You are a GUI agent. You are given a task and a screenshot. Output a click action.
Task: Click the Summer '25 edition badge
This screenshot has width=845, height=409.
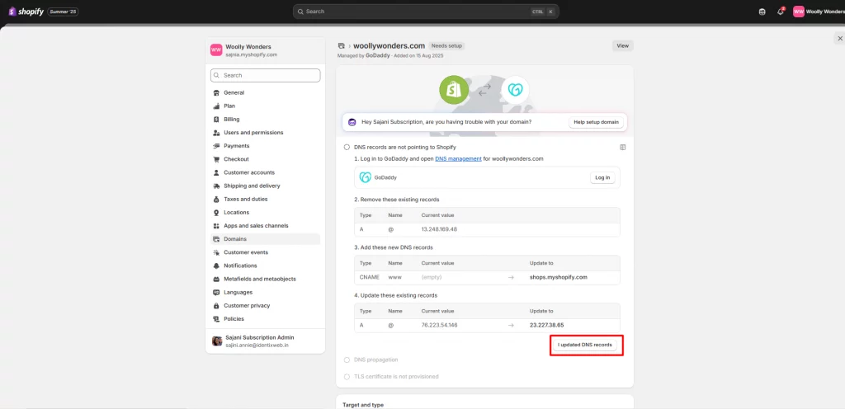coord(63,12)
